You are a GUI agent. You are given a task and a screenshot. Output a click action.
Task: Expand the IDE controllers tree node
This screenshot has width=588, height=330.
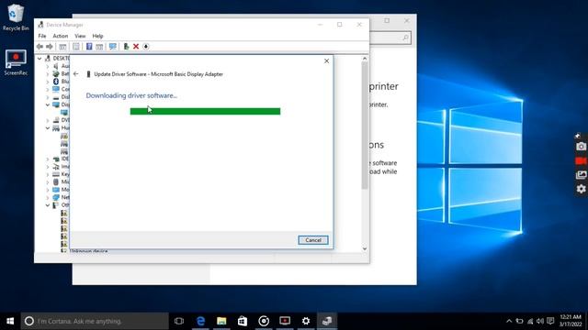(48, 159)
